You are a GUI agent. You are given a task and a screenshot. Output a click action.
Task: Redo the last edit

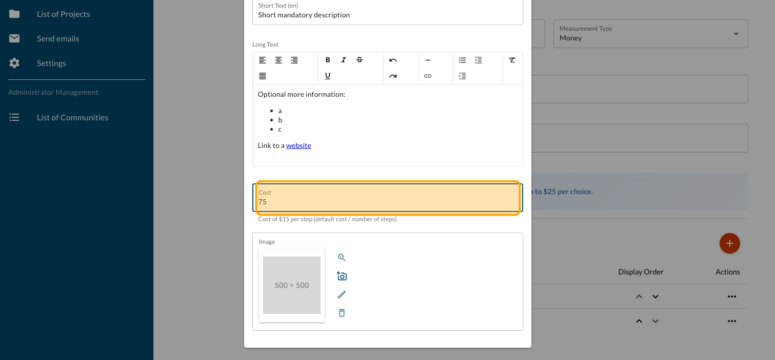point(393,76)
